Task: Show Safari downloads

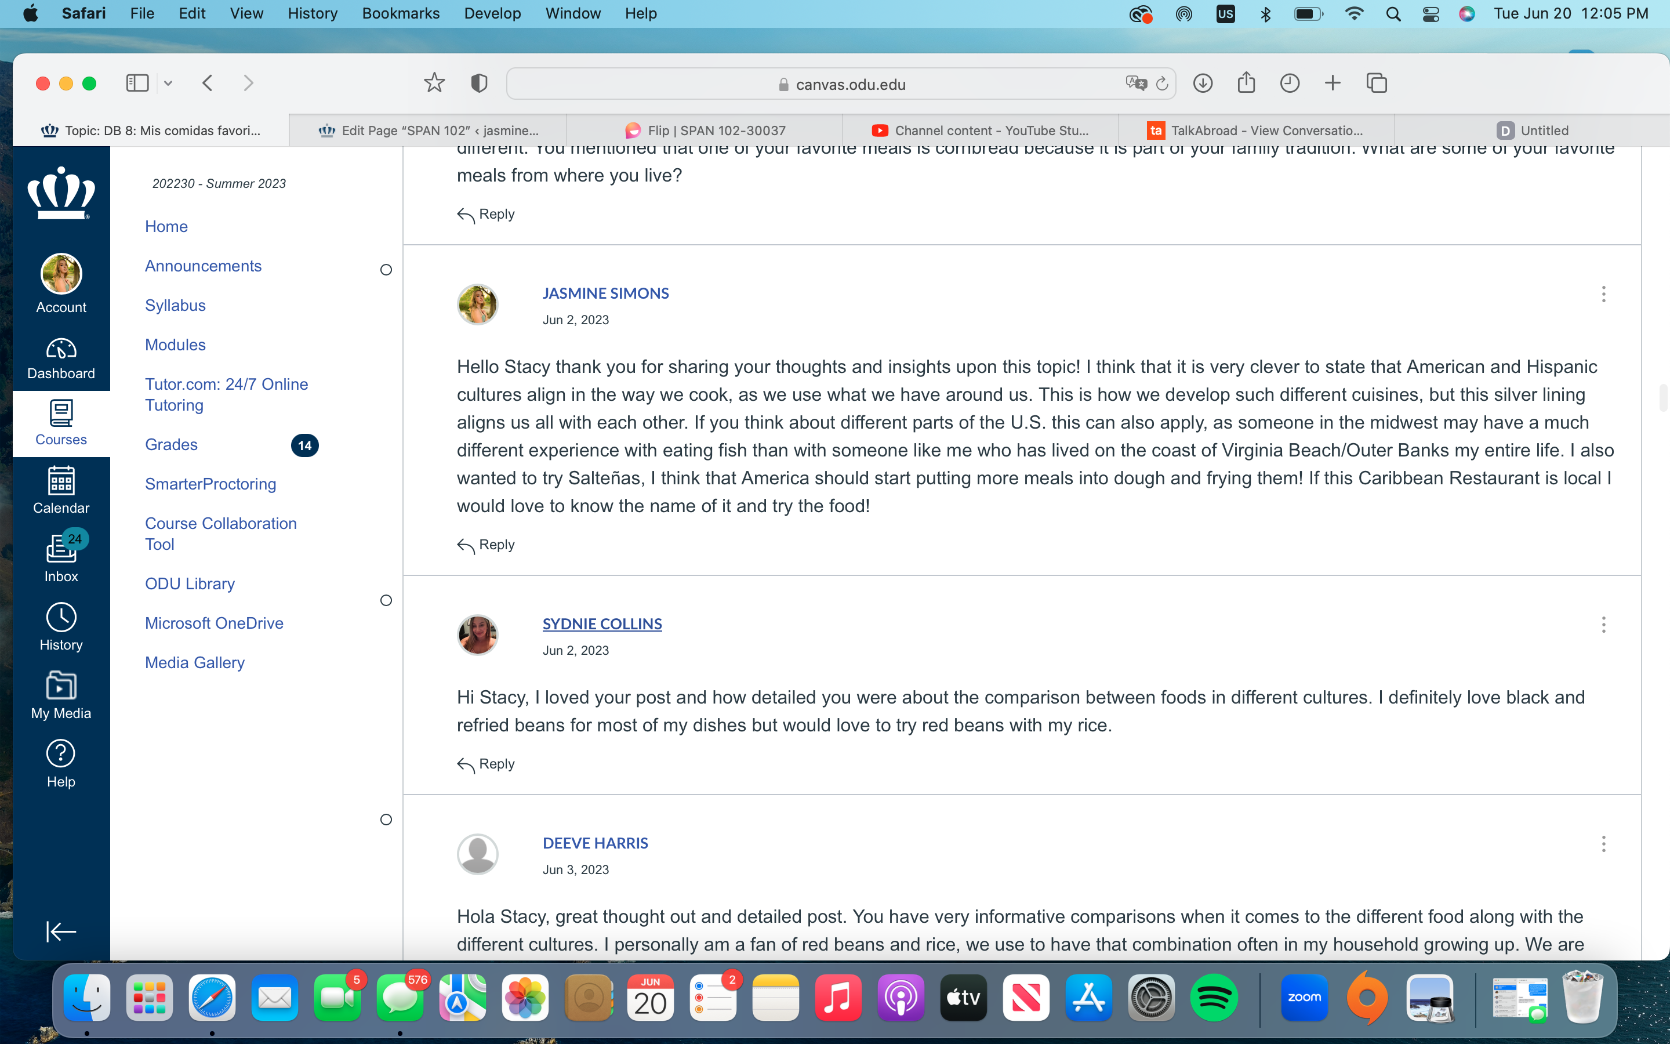Action: point(1203,84)
